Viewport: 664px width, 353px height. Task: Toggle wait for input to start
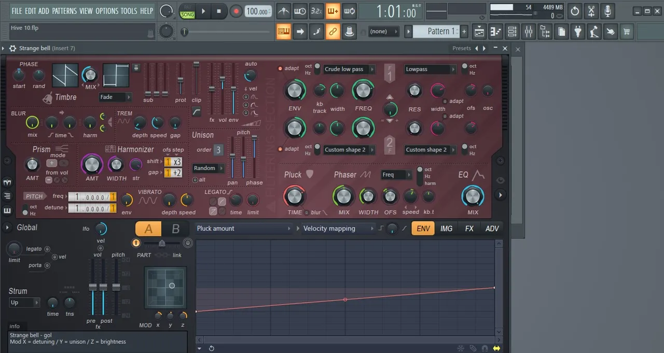pyautogui.click(x=300, y=11)
